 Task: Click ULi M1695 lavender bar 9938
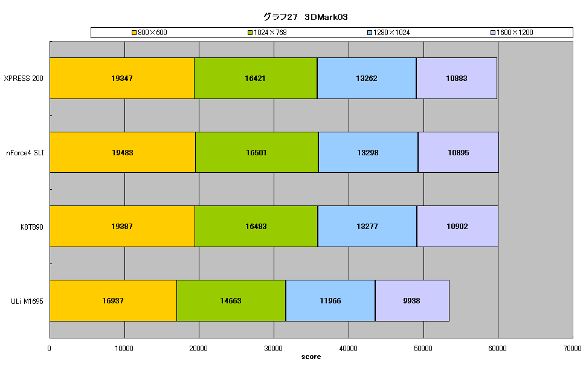[412, 301]
